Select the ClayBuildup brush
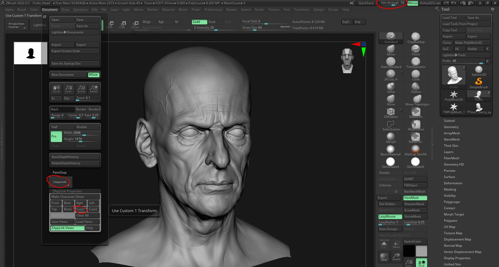 (415, 37)
